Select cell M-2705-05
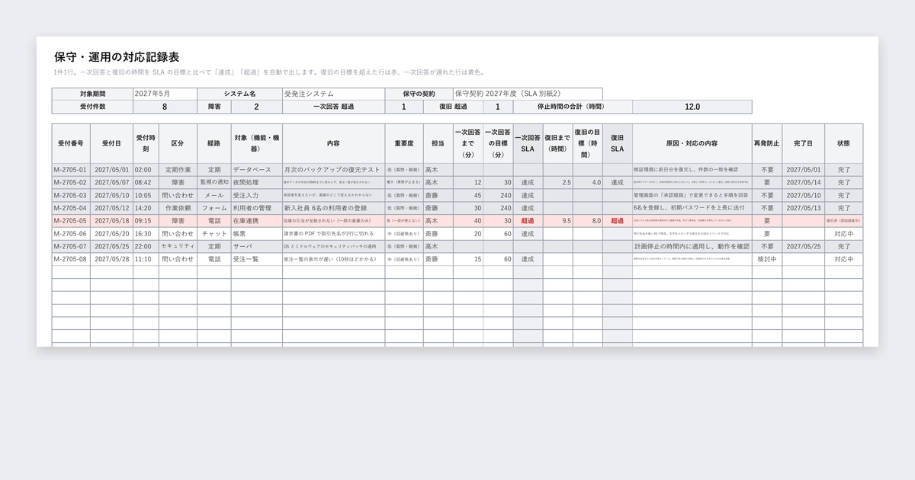Image resolution: width=915 pixels, height=480 pixels. (71, 221)
